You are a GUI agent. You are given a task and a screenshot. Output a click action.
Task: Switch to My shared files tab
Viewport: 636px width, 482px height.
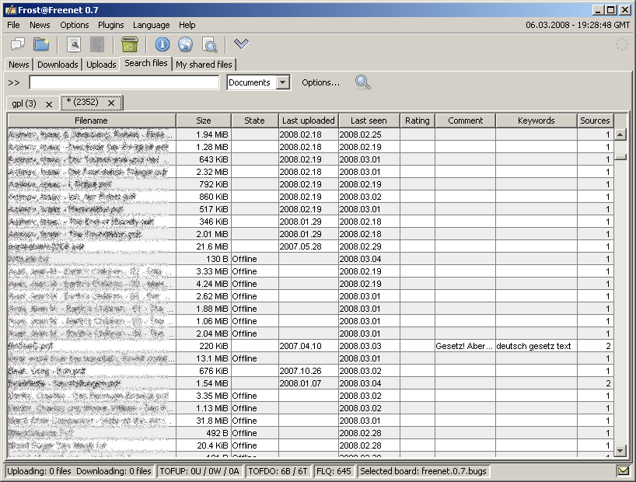204,65
